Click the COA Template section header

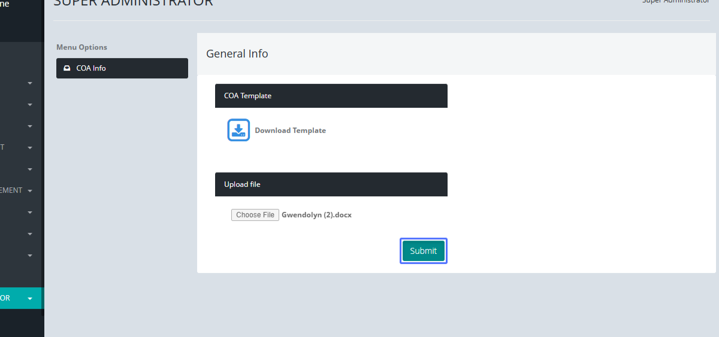[331, 96]
